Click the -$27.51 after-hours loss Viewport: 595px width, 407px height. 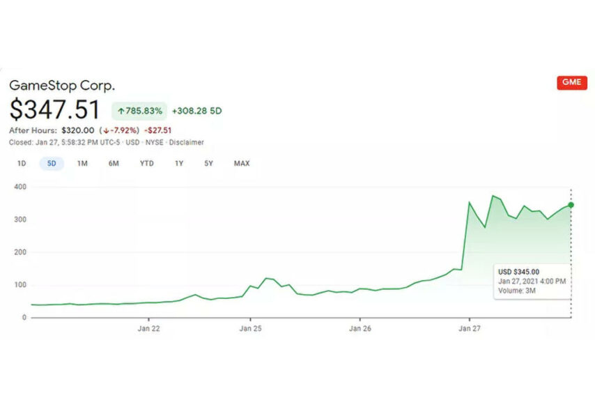(x=158, y=130)
